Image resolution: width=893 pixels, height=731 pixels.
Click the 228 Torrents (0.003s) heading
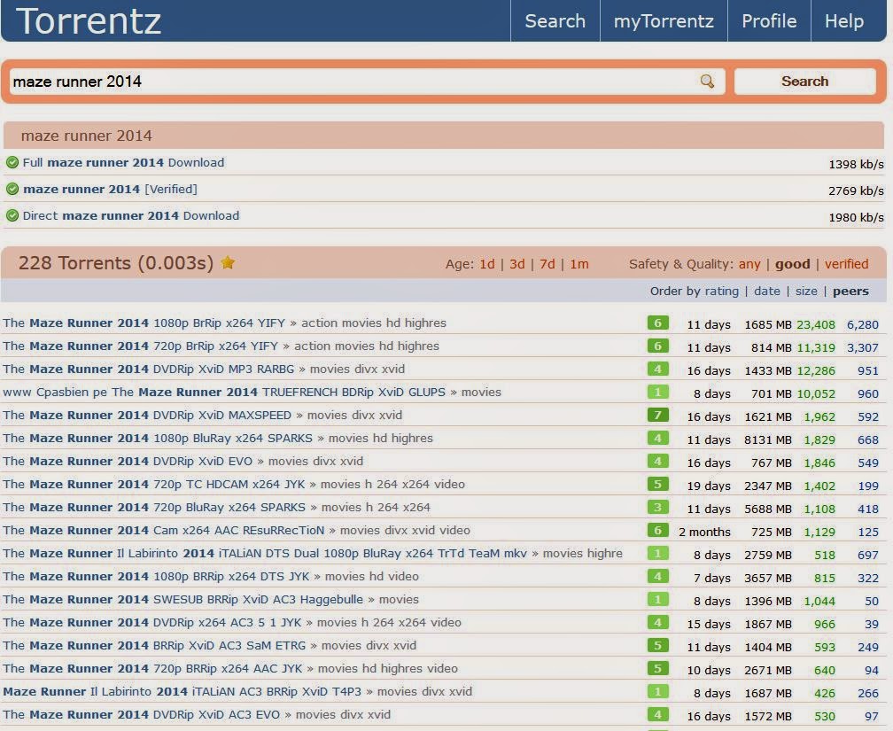115,263
